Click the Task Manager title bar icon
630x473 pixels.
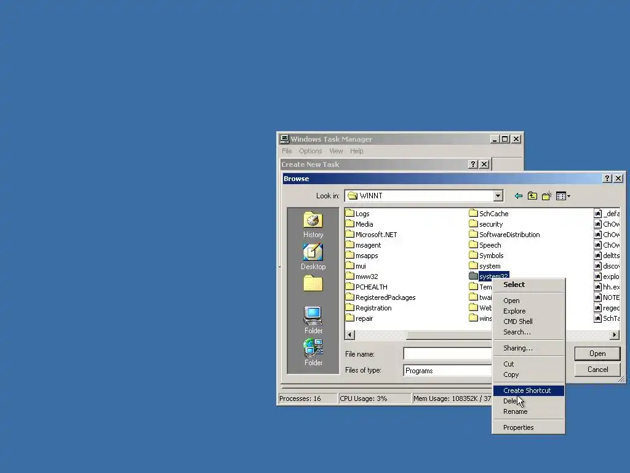coord(285,139)
